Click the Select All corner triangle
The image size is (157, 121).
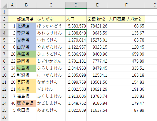5,5
